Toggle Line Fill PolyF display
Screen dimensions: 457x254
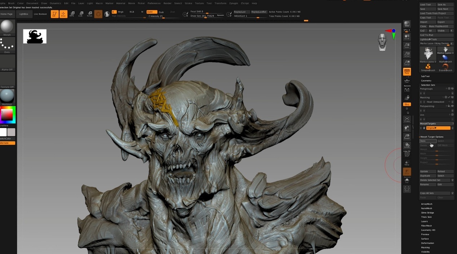point(407,154)
